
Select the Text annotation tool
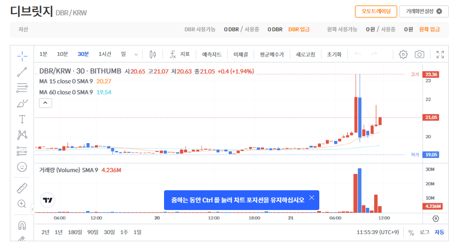22,119
